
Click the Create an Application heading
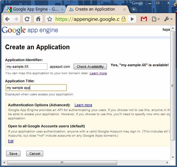37,47
